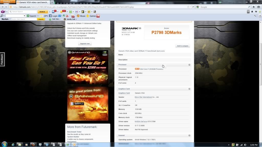Open Music from the toolbar
The width and height of the screenshot is (262, 147).
click(x=81, y=16)
